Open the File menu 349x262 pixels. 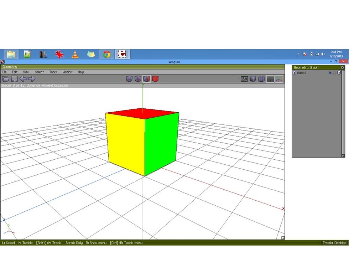click(x=4, y=72)
